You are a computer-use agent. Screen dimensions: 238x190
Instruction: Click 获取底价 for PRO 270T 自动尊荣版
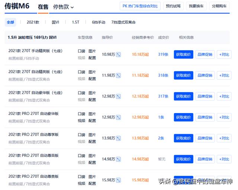(x=183, y=159)
